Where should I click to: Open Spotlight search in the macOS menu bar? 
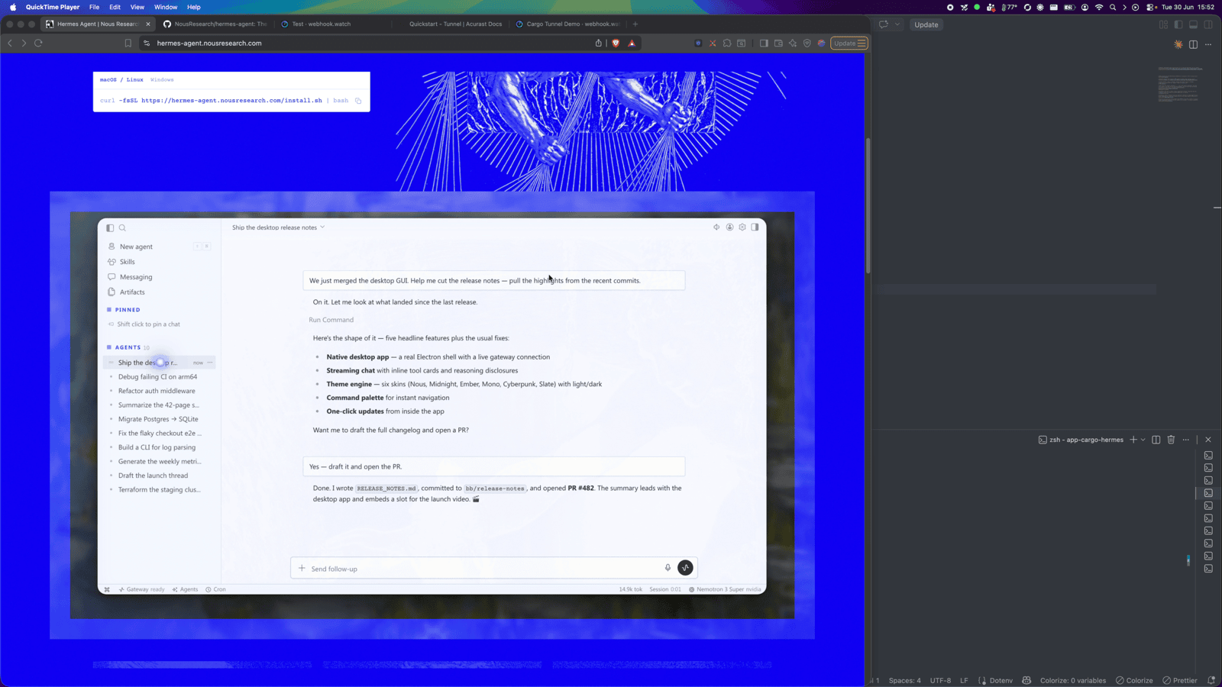coord(1113,7)
